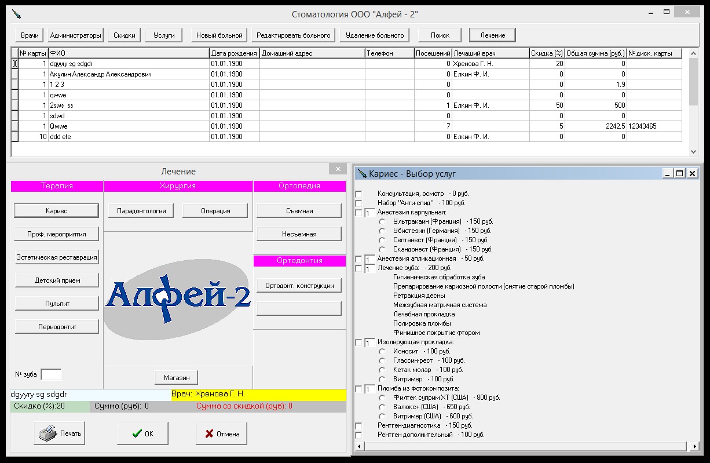Open the Скидки section

125,35
